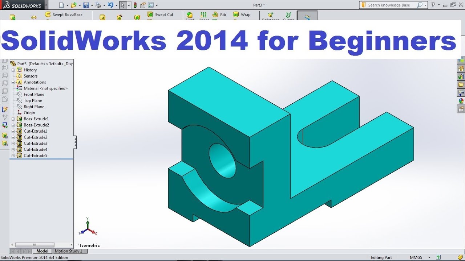
Task: Expand the Boss-Extrude1 feature
Action: [13, 119]
